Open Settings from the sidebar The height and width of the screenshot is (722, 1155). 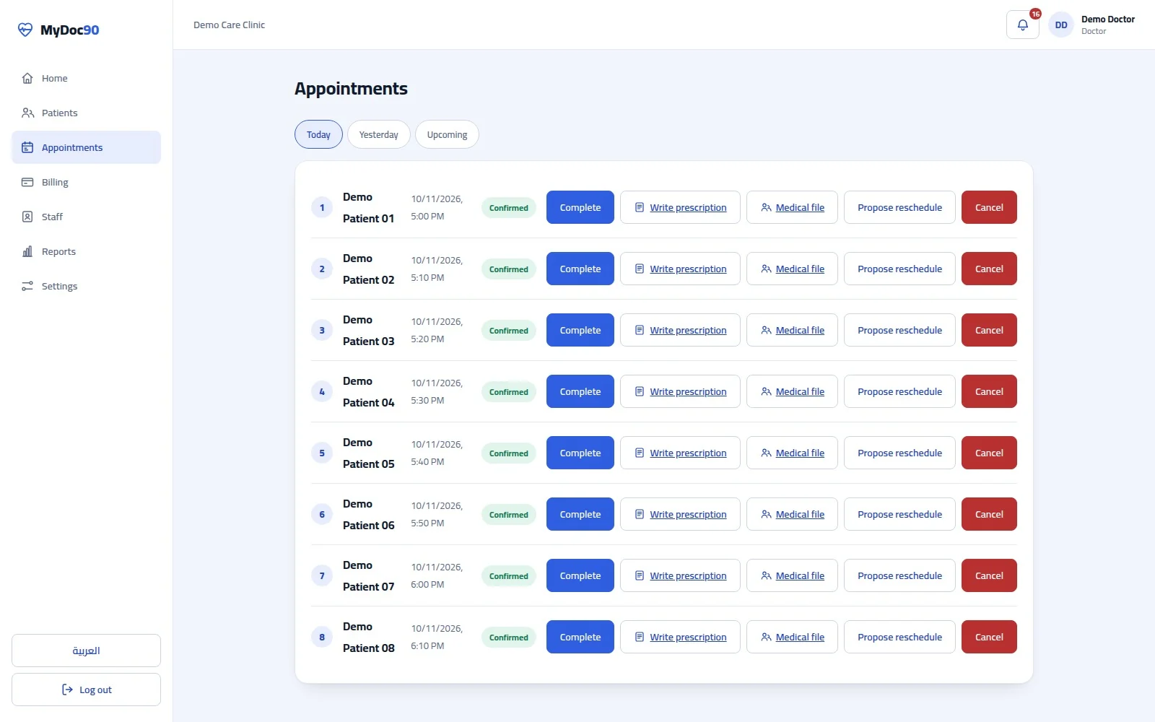tap(86, 286)
